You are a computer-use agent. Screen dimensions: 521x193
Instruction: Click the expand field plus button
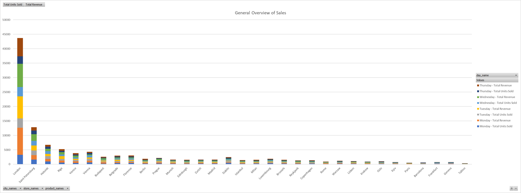point(511,189)
